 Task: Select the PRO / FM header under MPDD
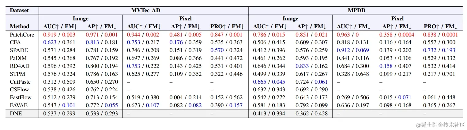click(x=441, y=26)
